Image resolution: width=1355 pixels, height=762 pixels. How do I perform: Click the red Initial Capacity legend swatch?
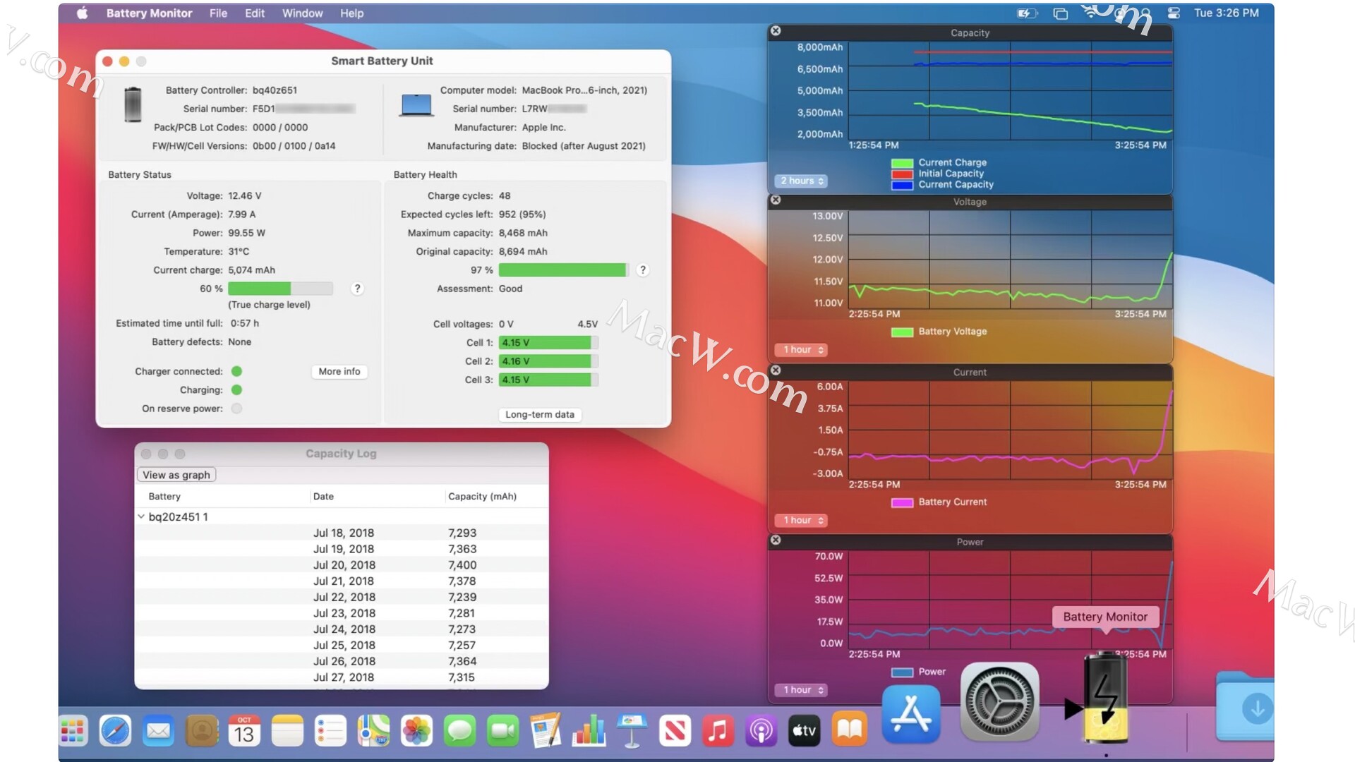pyautogui.click(x=902, y=174)
